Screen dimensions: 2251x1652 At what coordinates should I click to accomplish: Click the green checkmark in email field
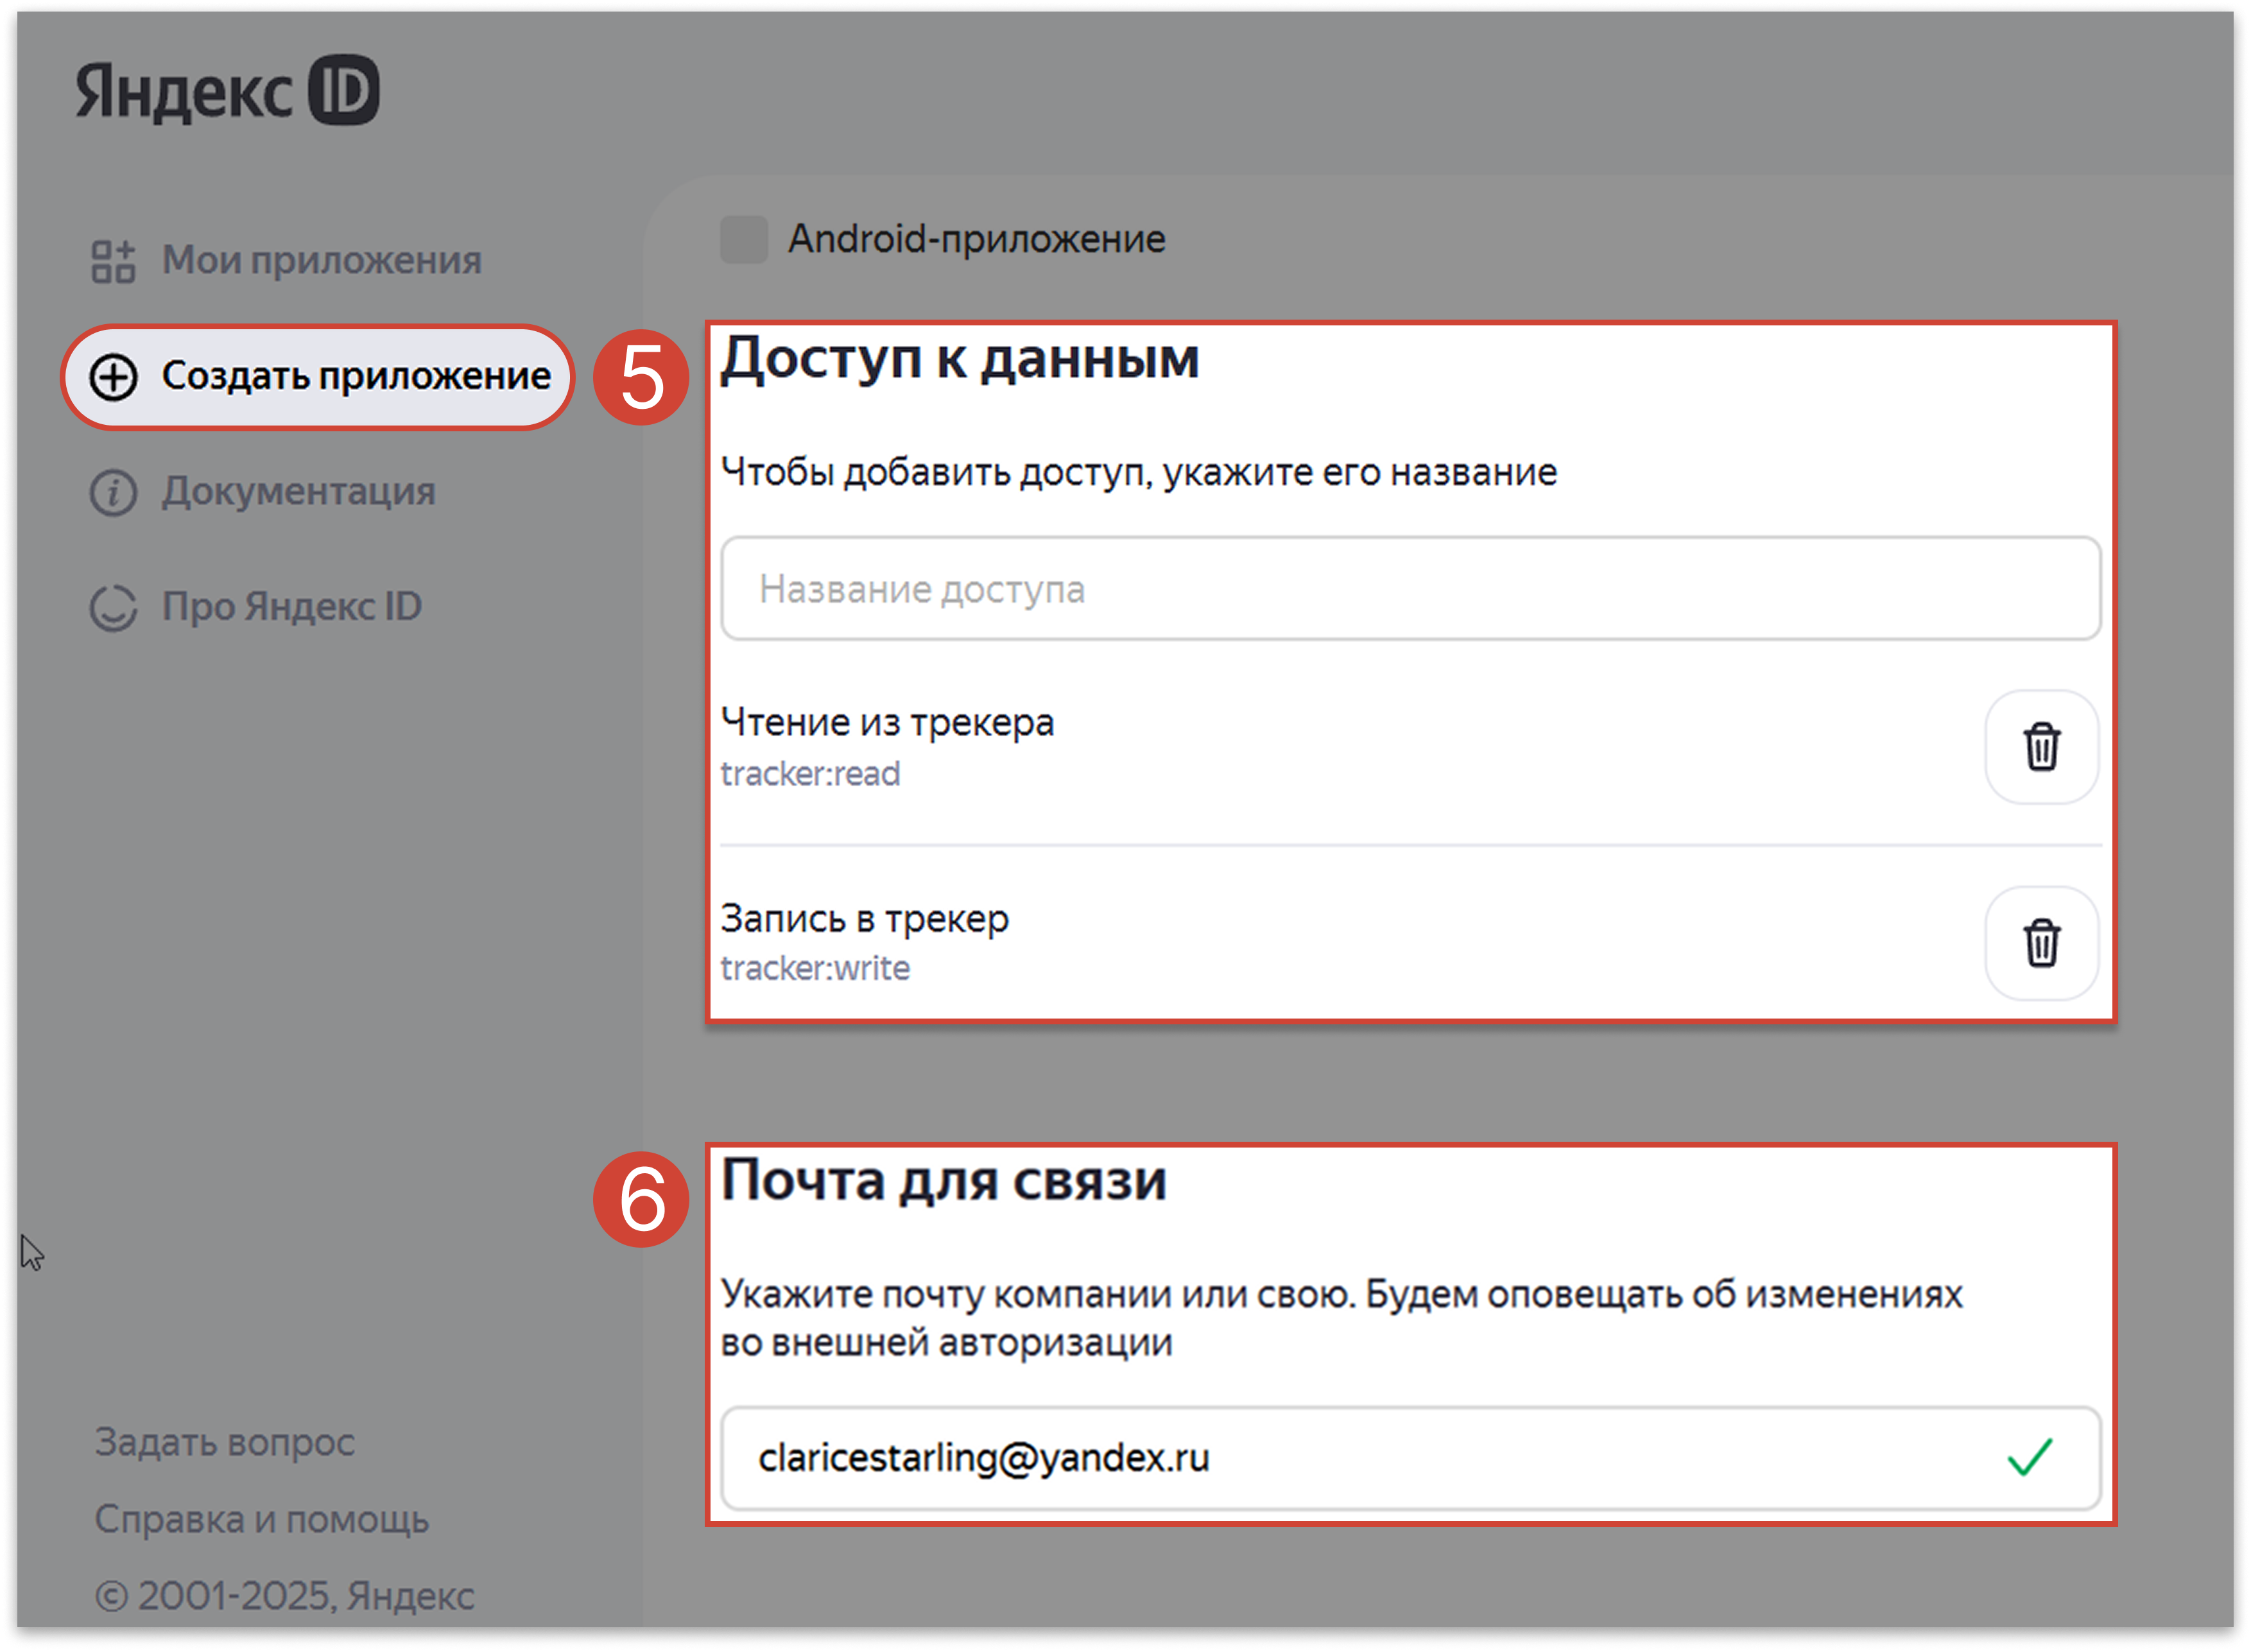coord(2030,1458)
